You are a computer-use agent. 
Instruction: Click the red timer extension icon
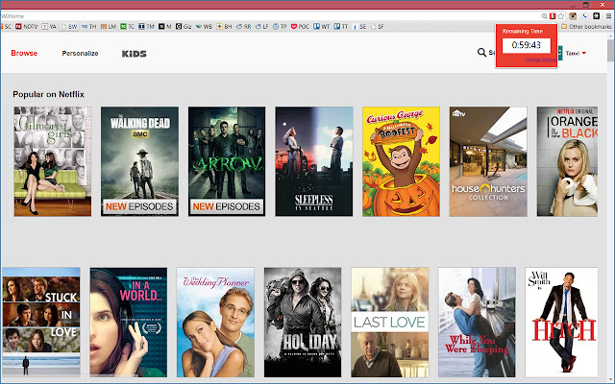[553, 16]
